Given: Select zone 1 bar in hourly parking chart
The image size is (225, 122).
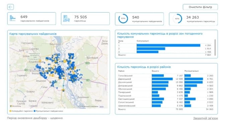Looking at the screenshot, I should tap(168, 45).
